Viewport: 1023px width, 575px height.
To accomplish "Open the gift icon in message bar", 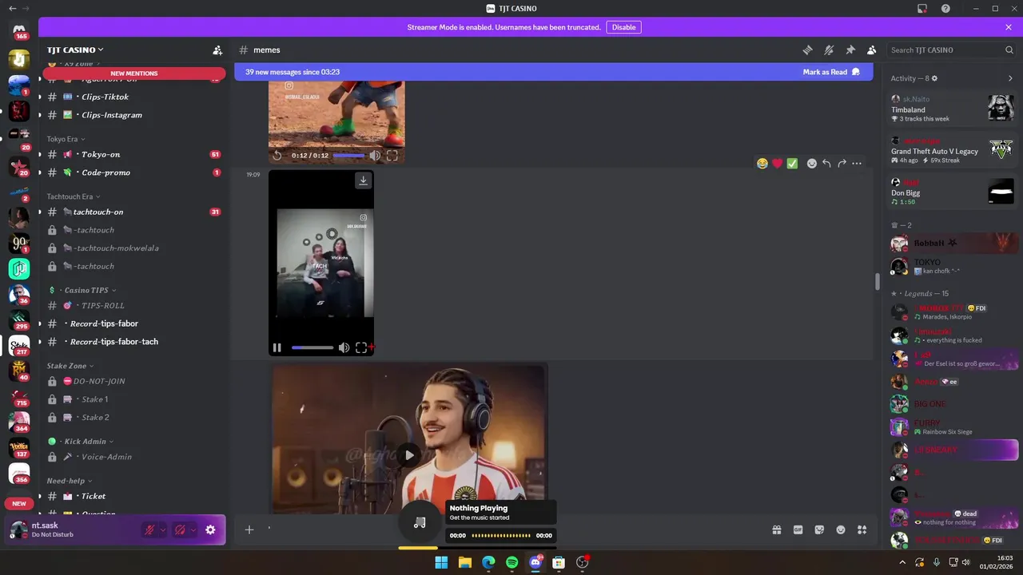I will pyautogui.click(x=776, y=529).
